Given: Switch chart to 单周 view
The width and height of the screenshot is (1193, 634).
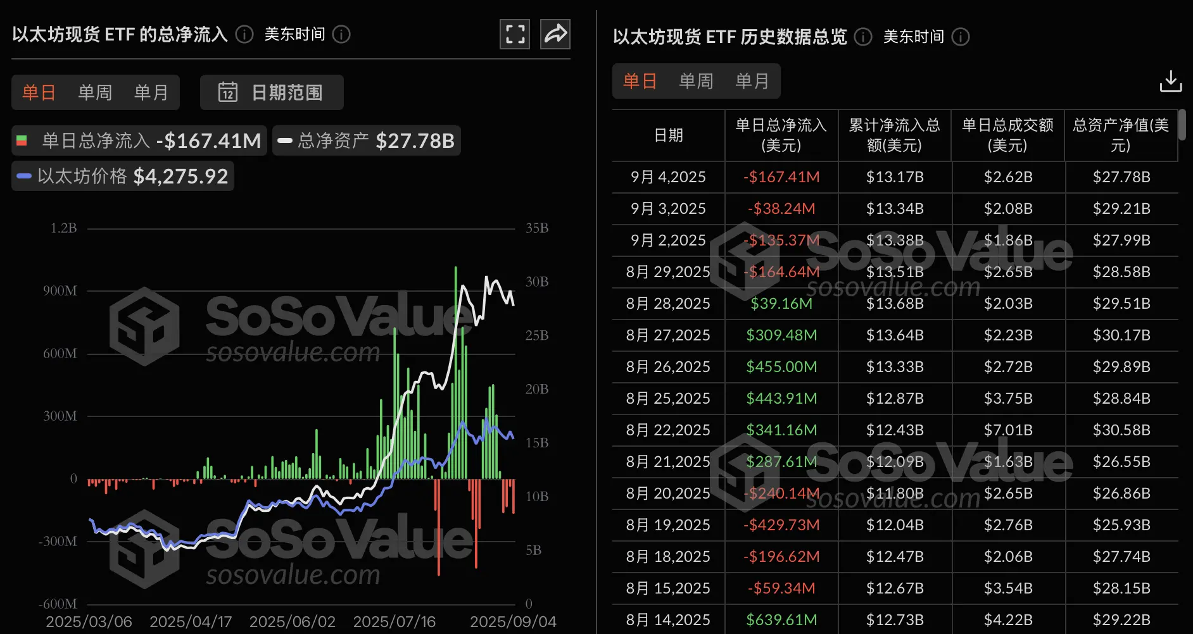Looking at the screenshot, I should click(95, 92).
